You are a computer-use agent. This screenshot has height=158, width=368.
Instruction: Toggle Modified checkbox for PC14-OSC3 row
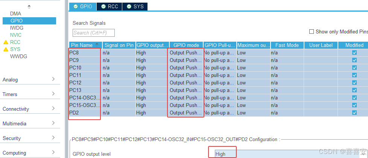354,98
